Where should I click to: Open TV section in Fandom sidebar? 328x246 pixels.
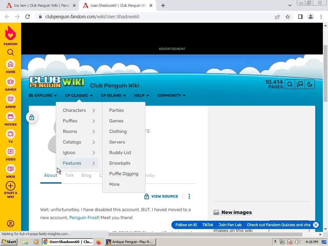point(11,136)
